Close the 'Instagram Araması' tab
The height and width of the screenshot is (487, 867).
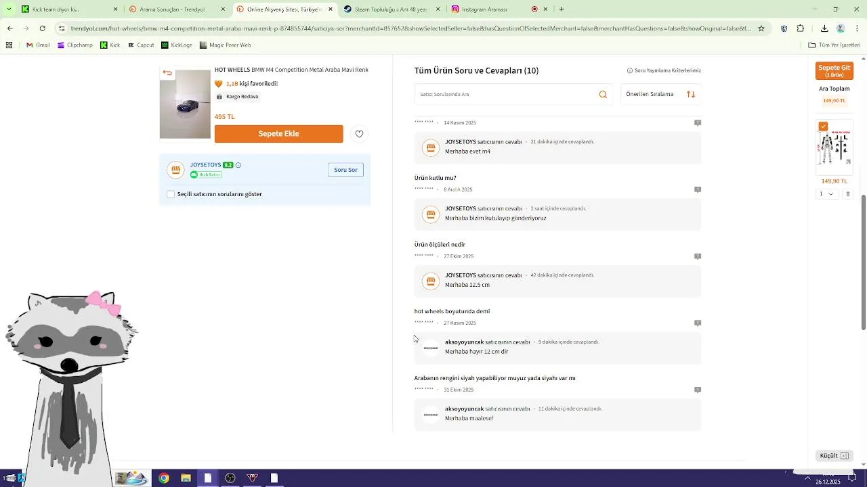click(x=545, y=9)
